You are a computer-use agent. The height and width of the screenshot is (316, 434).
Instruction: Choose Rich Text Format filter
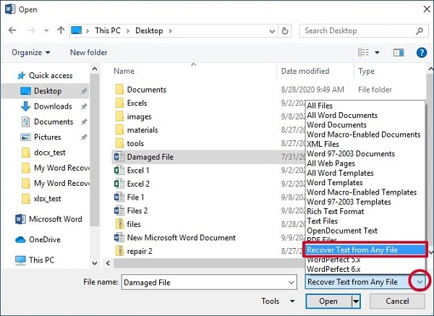(335, 211)
